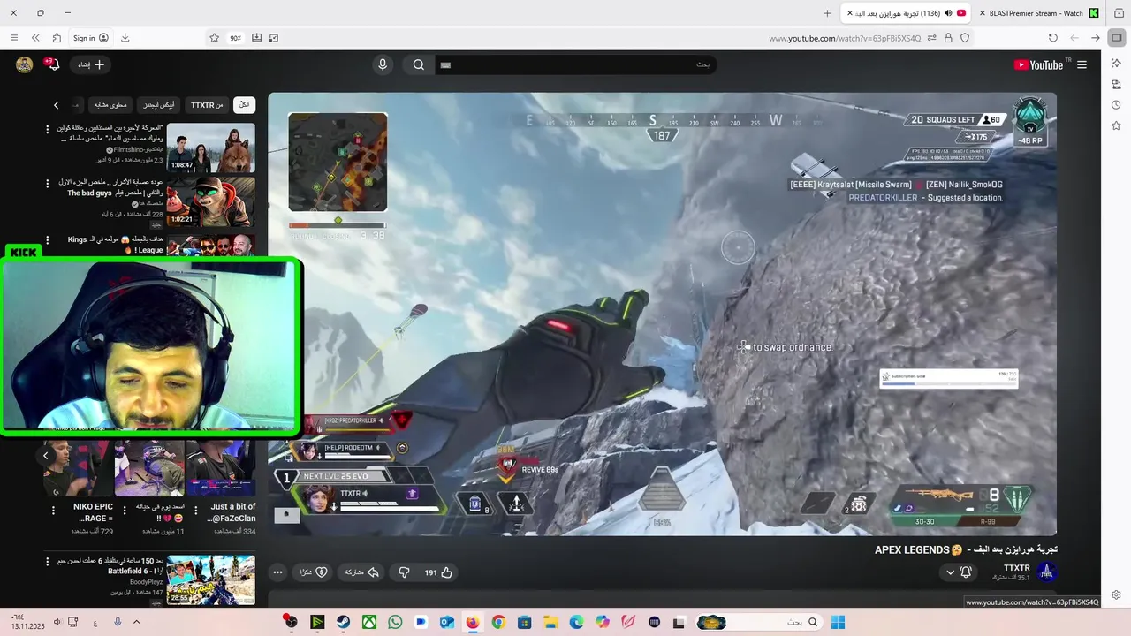Open the YouTube notifications bell
This screenshot has height=636, width=1131.
coord(52,64)
